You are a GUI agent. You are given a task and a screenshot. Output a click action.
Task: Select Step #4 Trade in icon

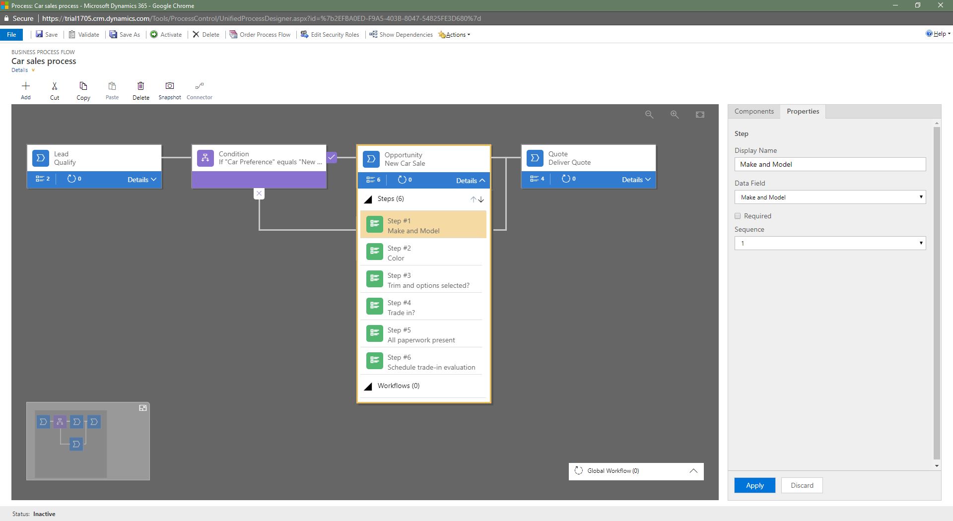point(375,306)
